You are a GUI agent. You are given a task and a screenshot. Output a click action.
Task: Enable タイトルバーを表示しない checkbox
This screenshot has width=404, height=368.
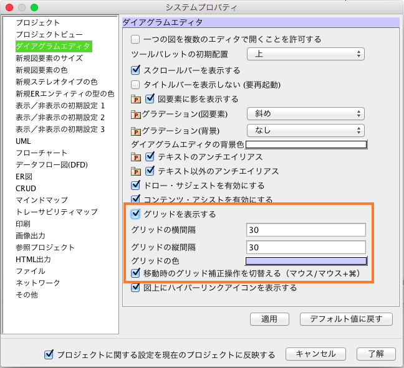point(136,85)
